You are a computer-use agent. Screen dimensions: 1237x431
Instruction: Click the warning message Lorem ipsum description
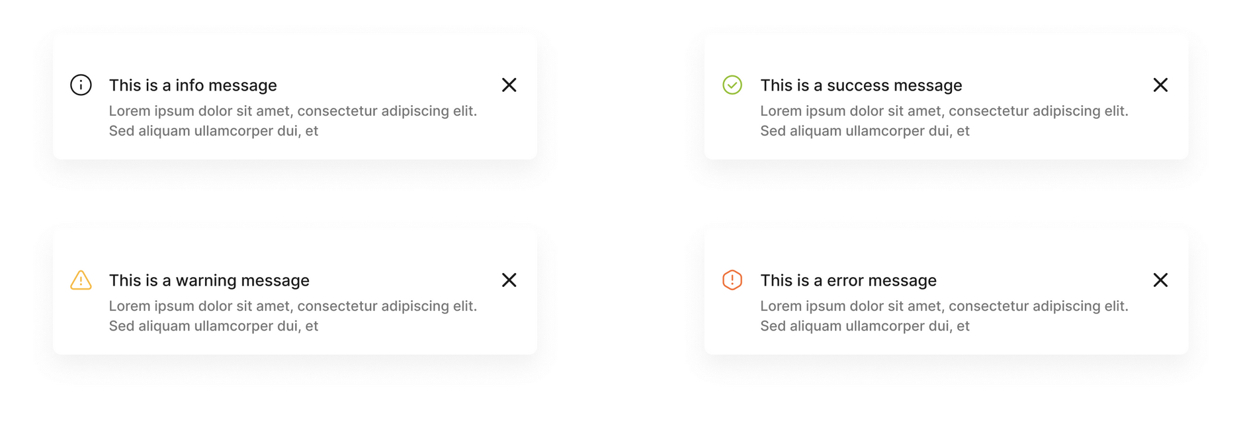[293, 316]
